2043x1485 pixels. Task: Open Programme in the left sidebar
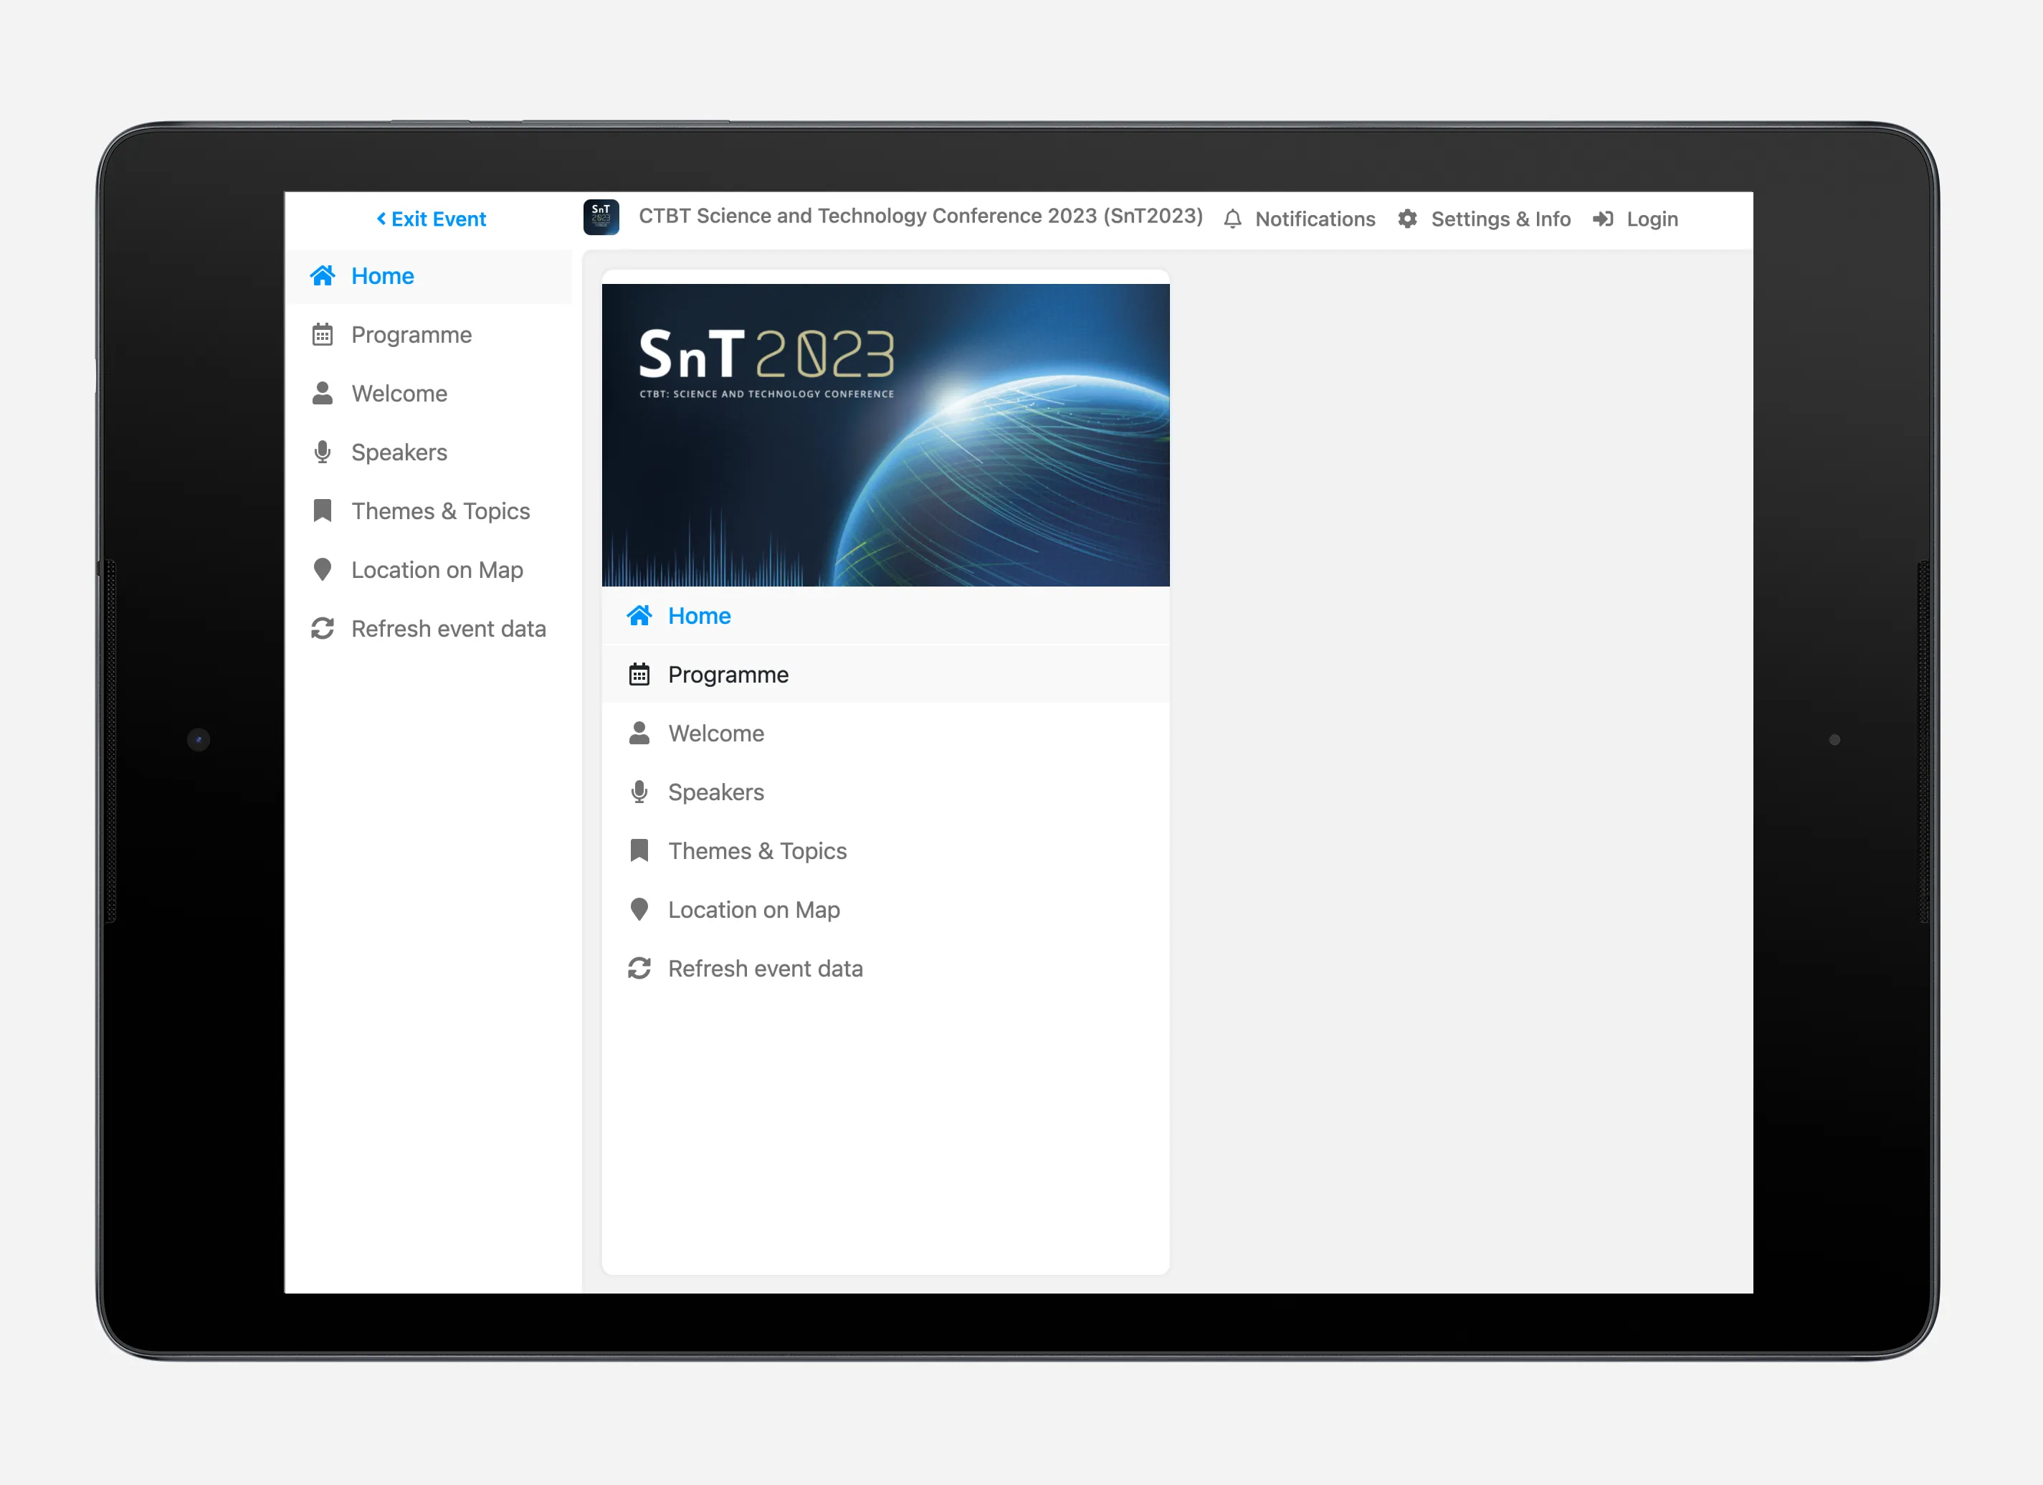pos(429,334)
